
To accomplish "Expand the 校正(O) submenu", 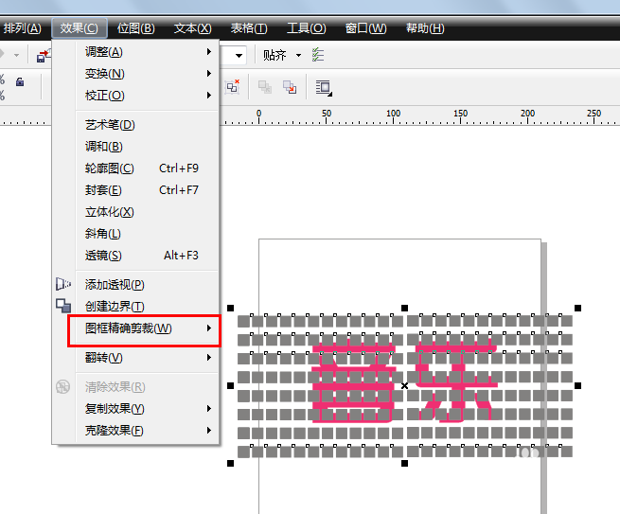I will [147, 96].
